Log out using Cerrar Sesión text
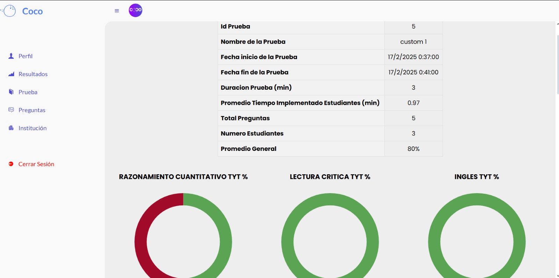This screenshot has width=559, height=278. [x=36, y=164]
